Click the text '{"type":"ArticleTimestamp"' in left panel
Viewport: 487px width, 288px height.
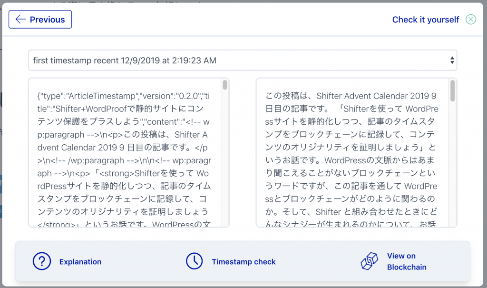coord(88,96)
